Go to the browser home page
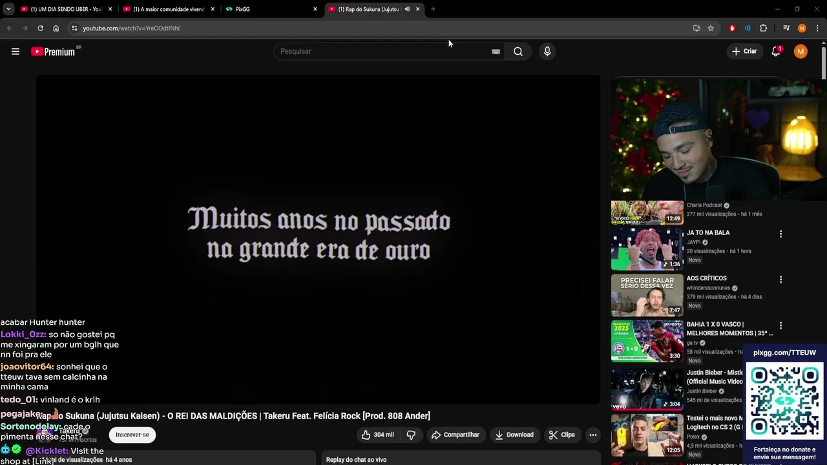 pos(56,28)
